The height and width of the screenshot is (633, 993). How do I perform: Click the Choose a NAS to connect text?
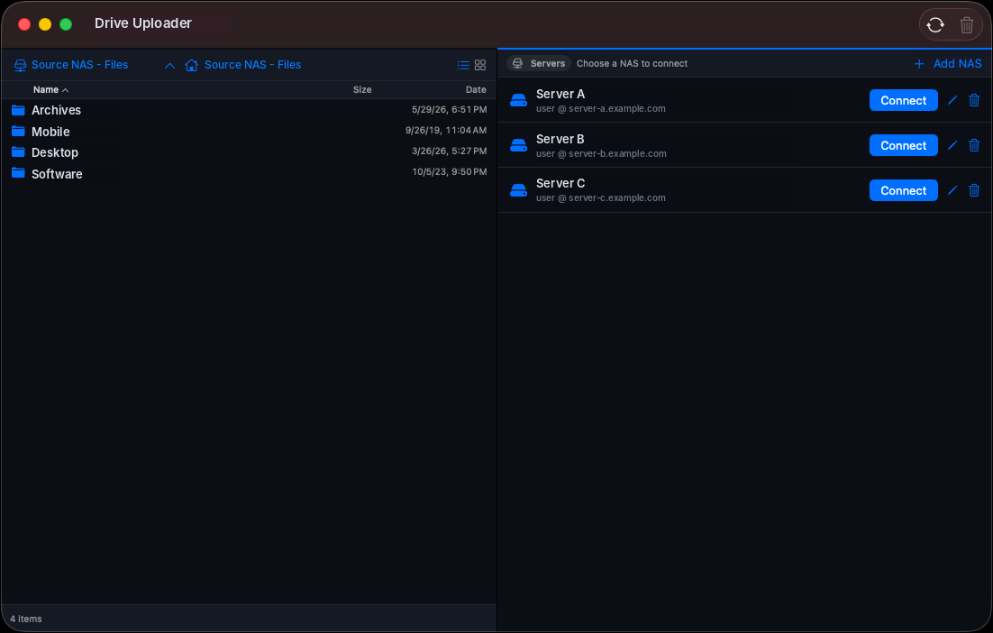coord(632,63)
